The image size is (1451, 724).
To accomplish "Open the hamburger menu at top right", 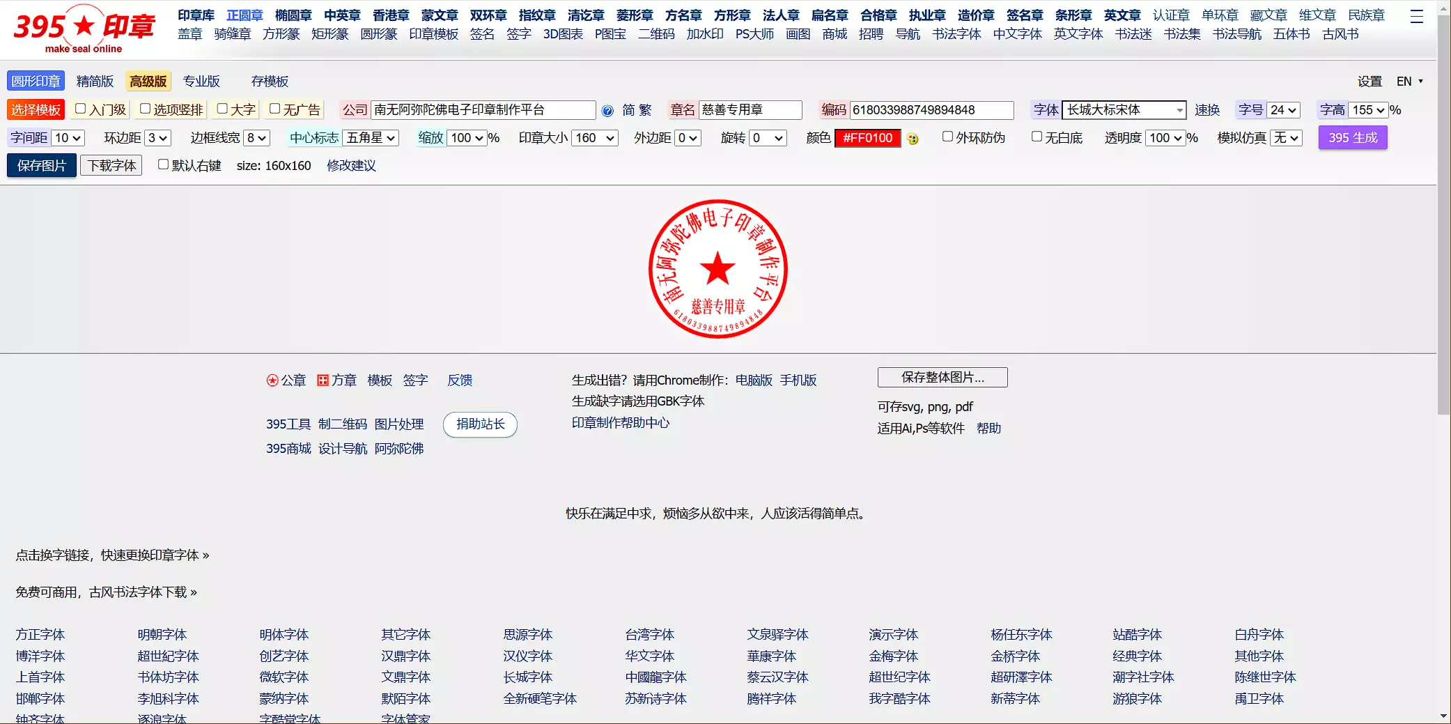I will point(1416,16).
